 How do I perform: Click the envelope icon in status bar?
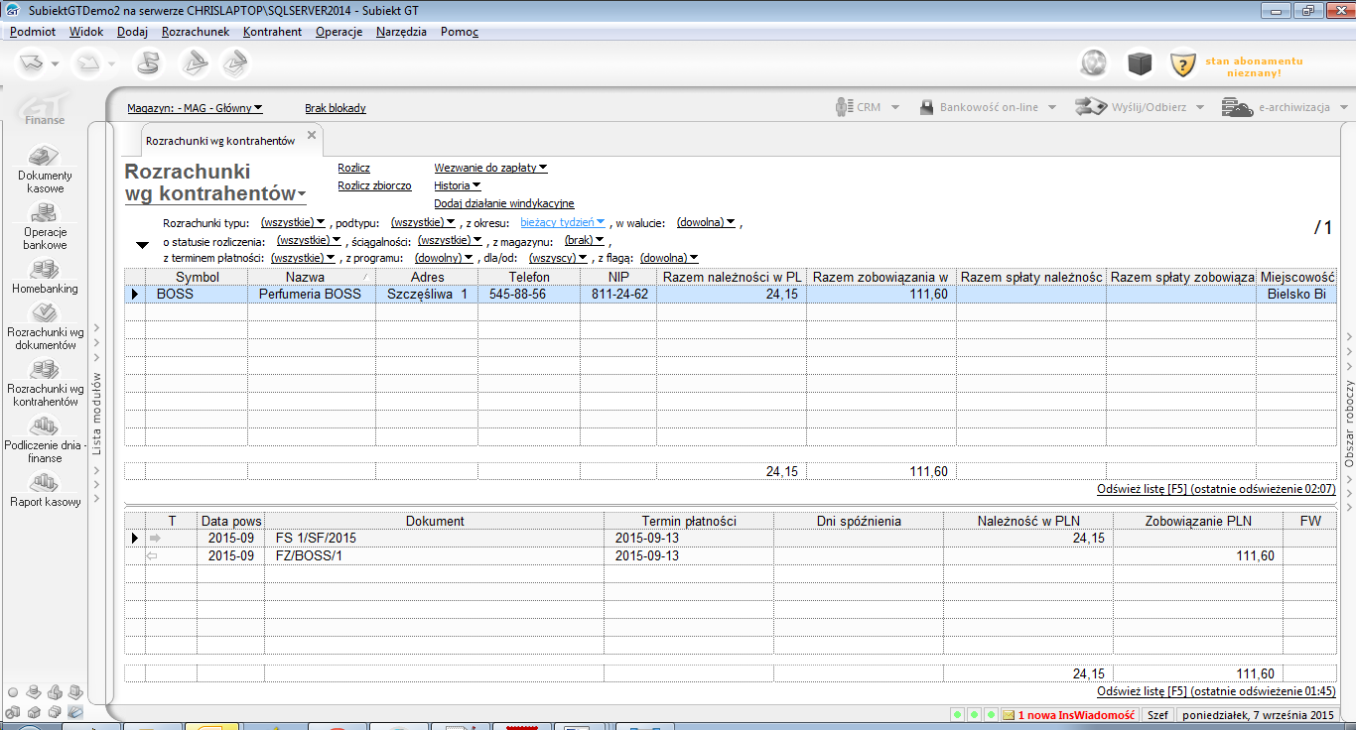click(1008, 714)
